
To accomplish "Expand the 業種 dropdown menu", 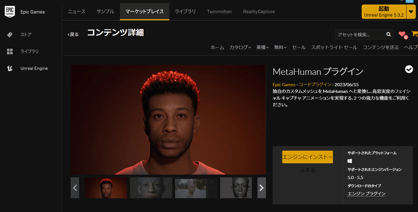I will tap(263, 47).
